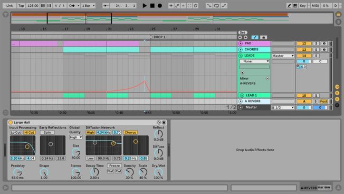Toggle the Draw Mode pencil
The height and width of the screenshot is (194, 344).
289,6
